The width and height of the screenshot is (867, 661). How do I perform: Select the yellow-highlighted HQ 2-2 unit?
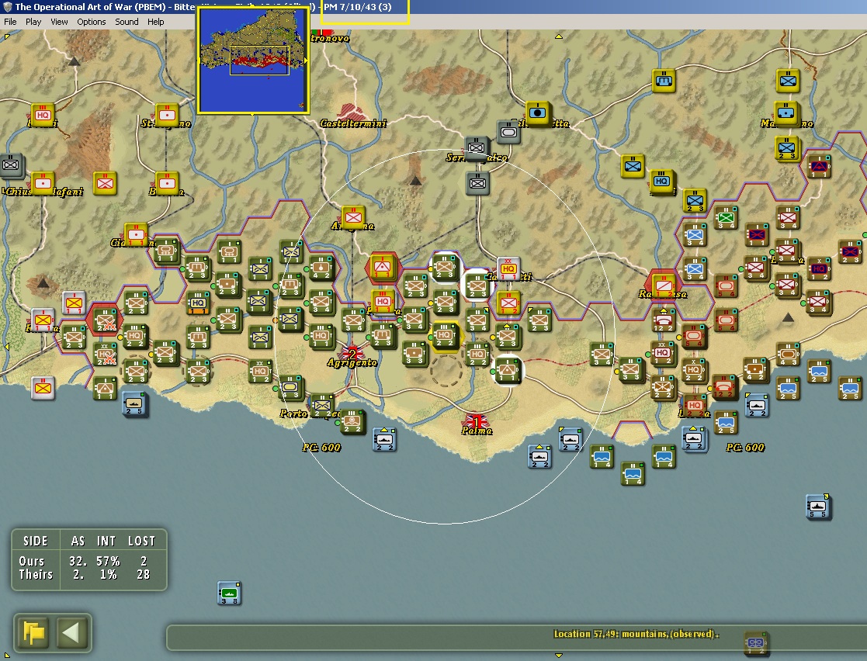point(445,335)
